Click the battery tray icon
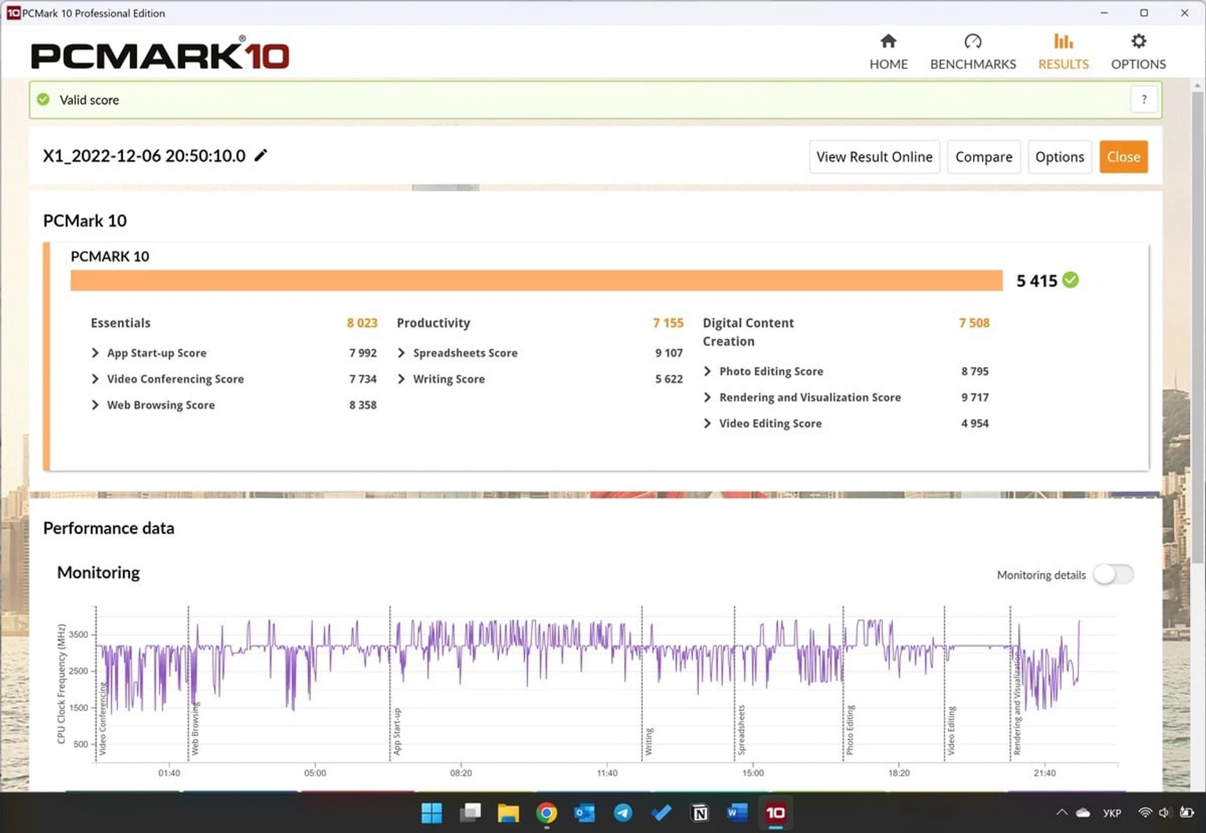This screenshot has height=833, width=1206. [x=1187, y=813]
